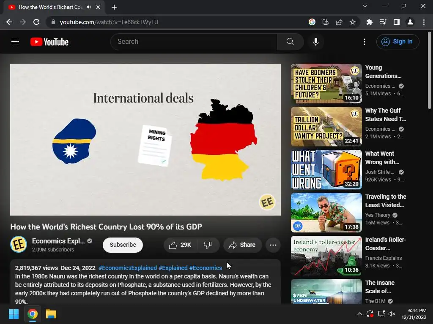This screenshot has height=324, width=433.
Task: Reload the page
Action: (36, 22)
